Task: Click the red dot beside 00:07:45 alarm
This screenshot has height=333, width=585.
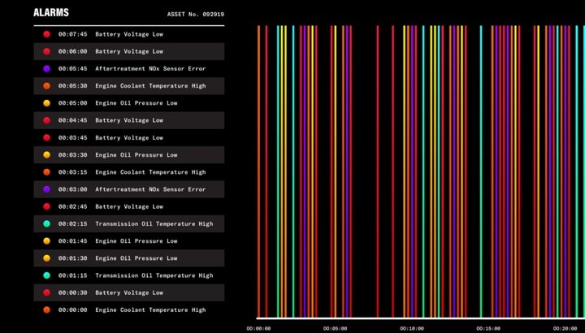Action: click(x=46, y=34)
